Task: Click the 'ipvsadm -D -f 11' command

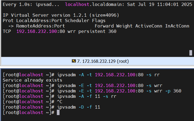Action: click(79, 107)
